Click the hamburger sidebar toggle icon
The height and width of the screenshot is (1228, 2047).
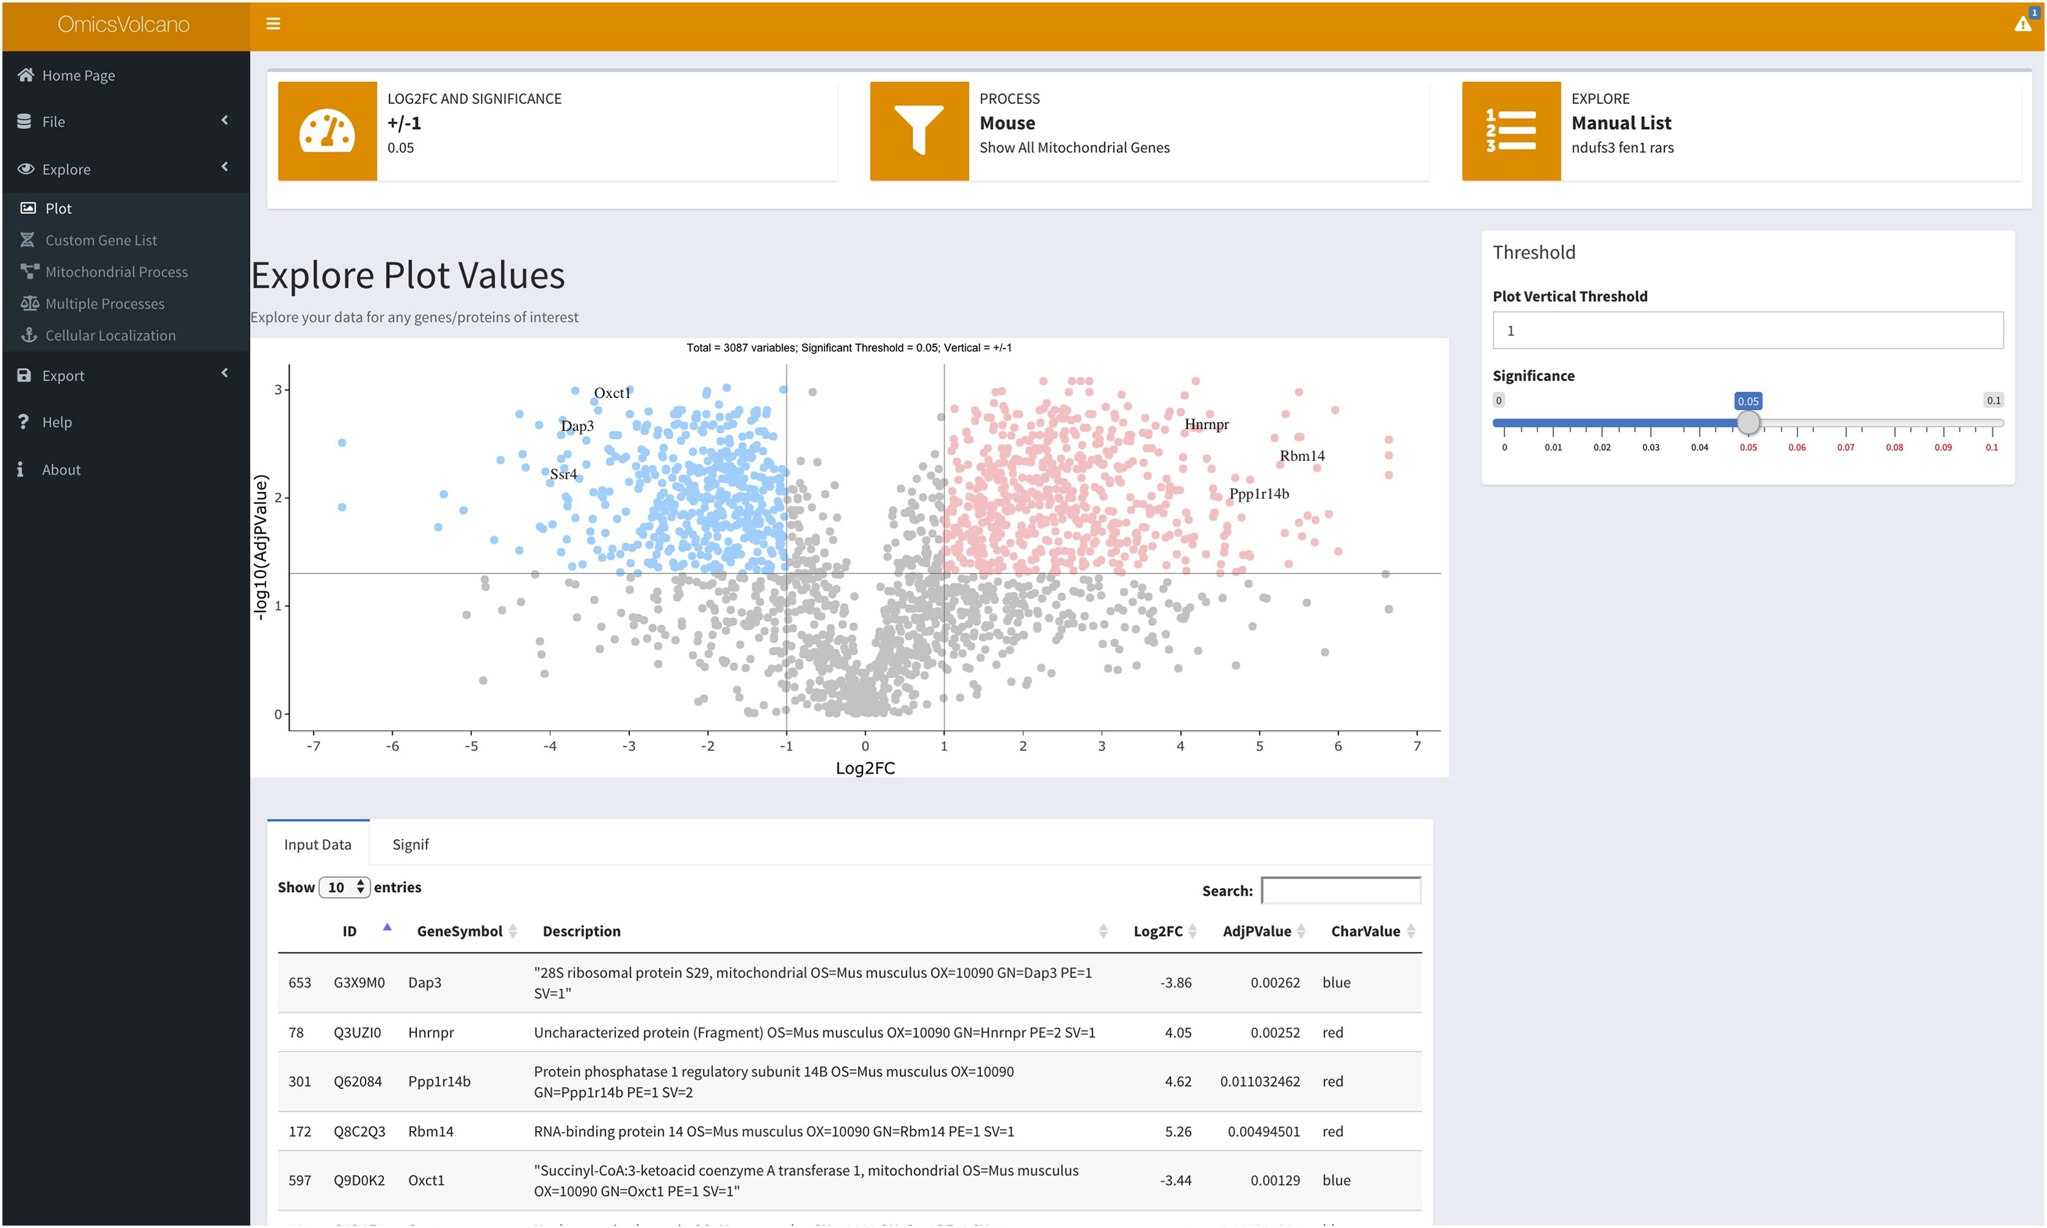pos(273,24)
